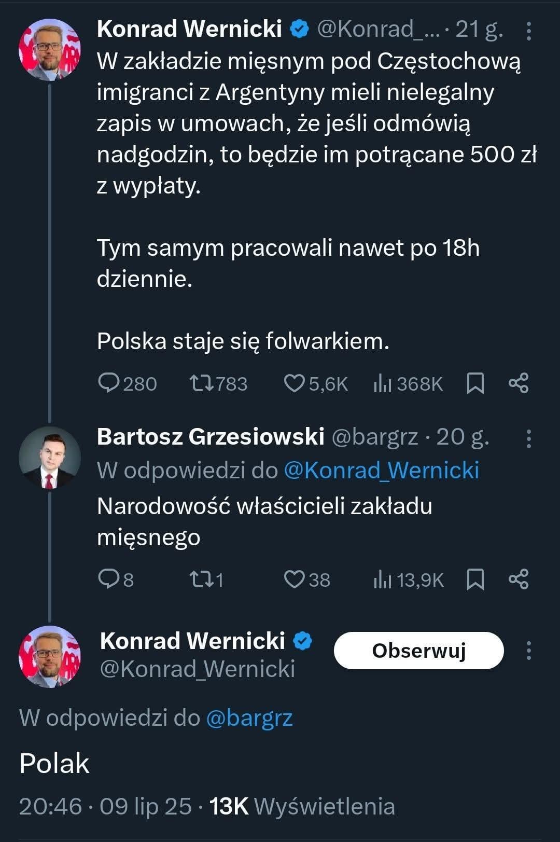The width and height of the screenshot is (560, 842).
Task: Open more options menu on first tweet
Action: coord(528,31)
